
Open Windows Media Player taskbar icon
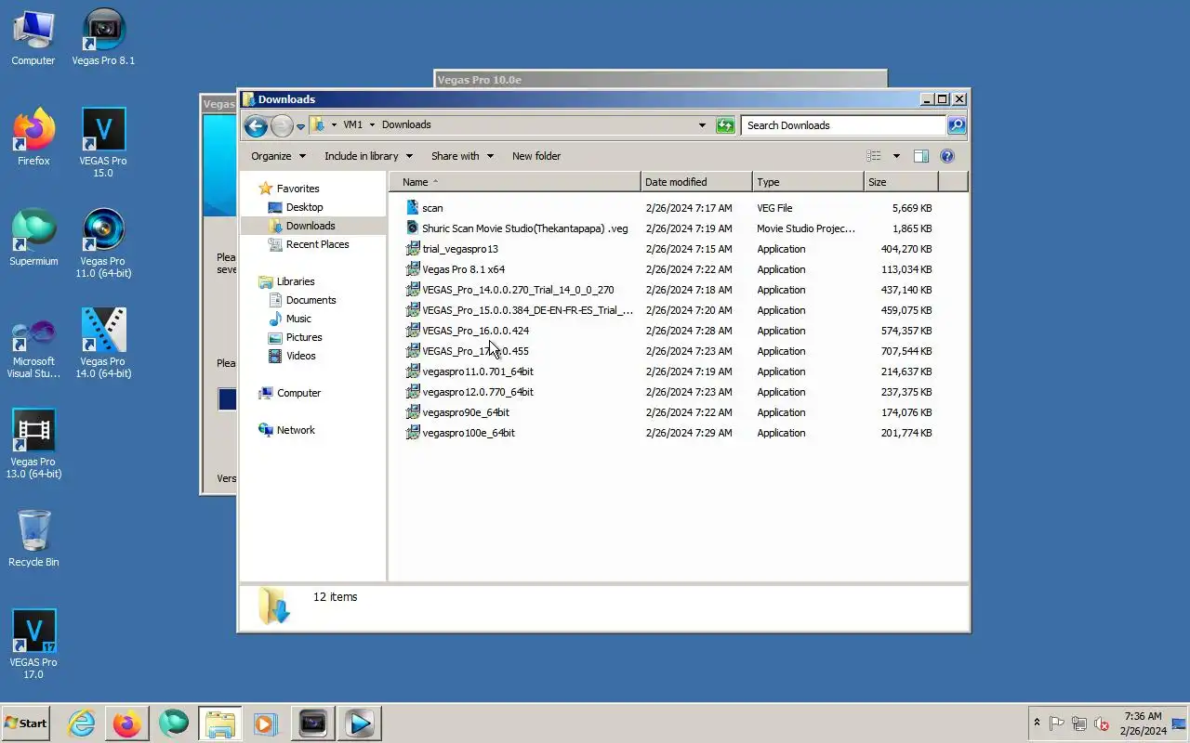pos(265,723)
